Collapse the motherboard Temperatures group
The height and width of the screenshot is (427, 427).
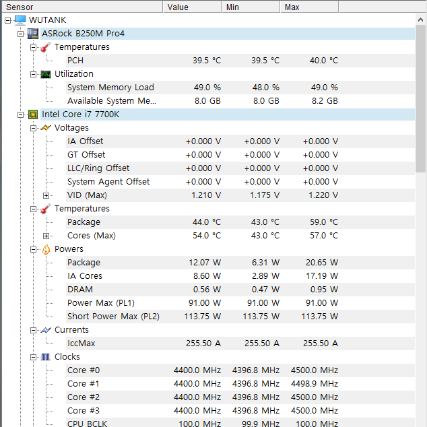(33, 47)
